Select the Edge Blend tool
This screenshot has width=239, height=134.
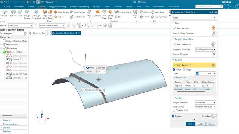pyautogui.click(x=45, y=15)
